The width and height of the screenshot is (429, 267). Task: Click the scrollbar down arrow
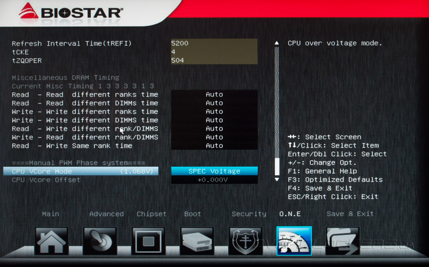coord(277,180)
